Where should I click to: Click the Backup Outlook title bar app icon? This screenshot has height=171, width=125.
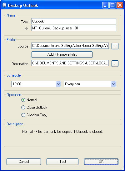coord(4,5)
